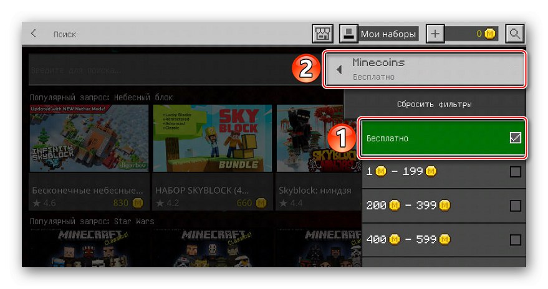Screen dimensions: 548x289
Task: Click the back arrow next to Поиск
Action: (34, 34)
